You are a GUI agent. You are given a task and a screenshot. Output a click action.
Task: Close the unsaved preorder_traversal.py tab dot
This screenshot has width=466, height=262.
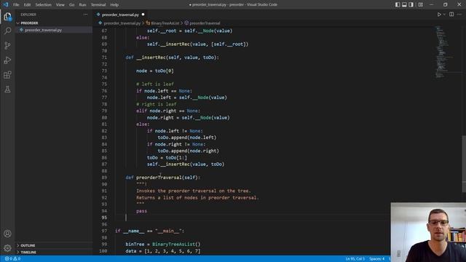pyautogui.click(x=143, y=15)
